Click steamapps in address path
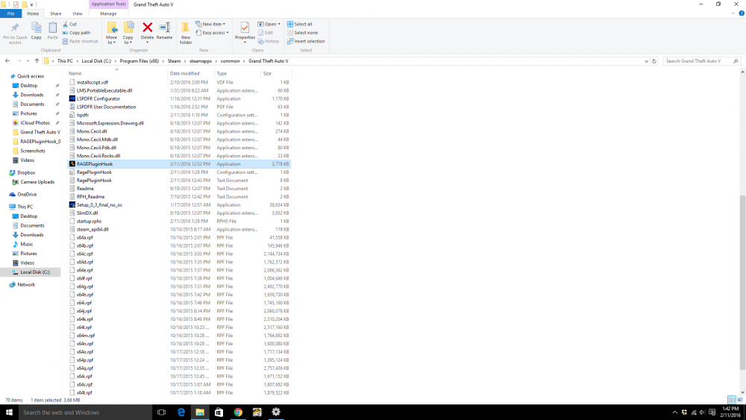The image size is (746, 420). pyautogui.click(x=201, y=61)
